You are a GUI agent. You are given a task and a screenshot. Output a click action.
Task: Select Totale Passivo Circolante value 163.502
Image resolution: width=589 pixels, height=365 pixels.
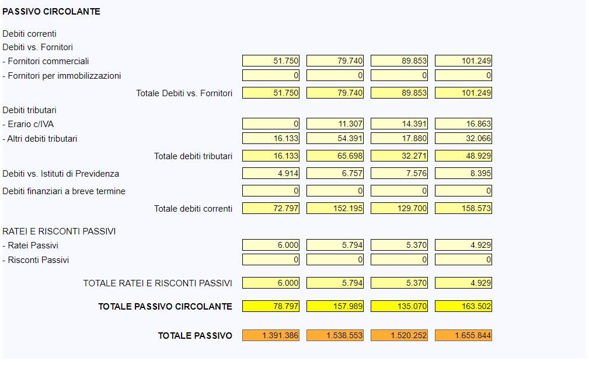click(x=463, y=307)
